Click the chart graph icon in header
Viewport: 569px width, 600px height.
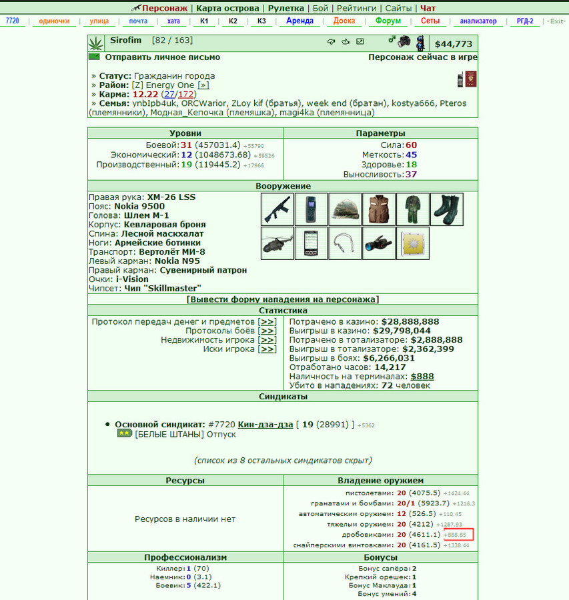360,41
